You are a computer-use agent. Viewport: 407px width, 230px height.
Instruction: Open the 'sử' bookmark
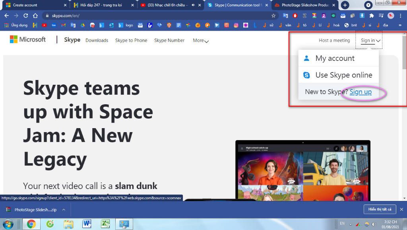268,25
